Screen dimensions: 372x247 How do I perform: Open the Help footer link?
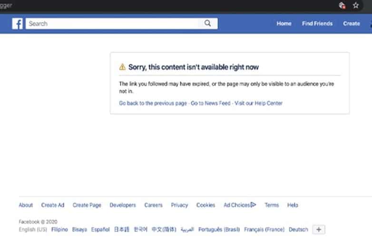pyautogui.click(x=293, y=205)
